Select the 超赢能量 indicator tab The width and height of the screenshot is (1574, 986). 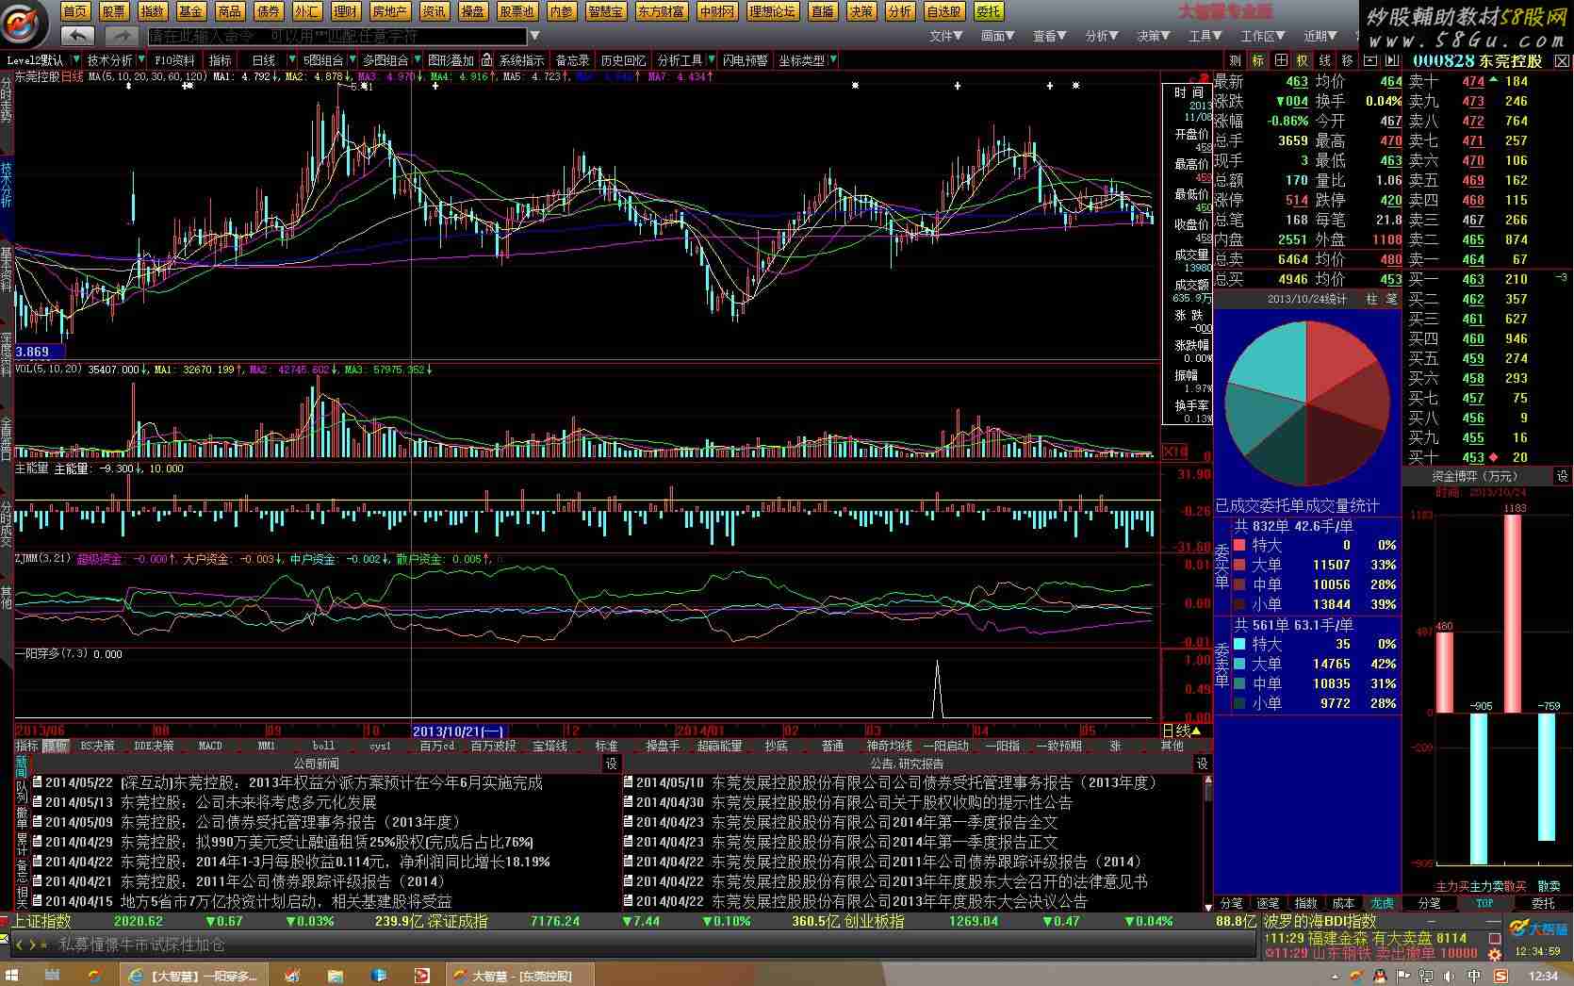point(720,746)
